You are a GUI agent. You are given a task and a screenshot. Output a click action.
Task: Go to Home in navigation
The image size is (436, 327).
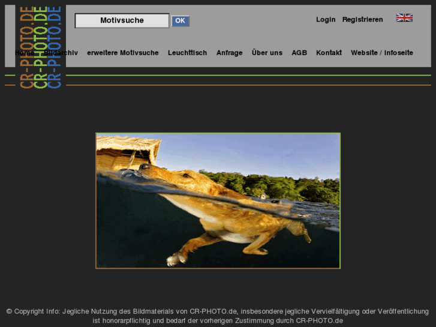point(25,53)
